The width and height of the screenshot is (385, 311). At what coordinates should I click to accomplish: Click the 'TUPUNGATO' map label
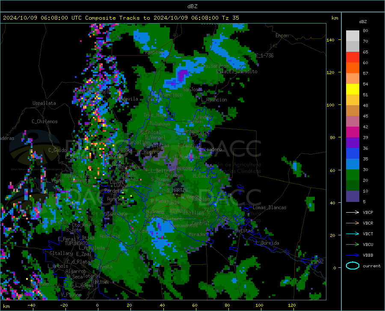tap(77, 243)
